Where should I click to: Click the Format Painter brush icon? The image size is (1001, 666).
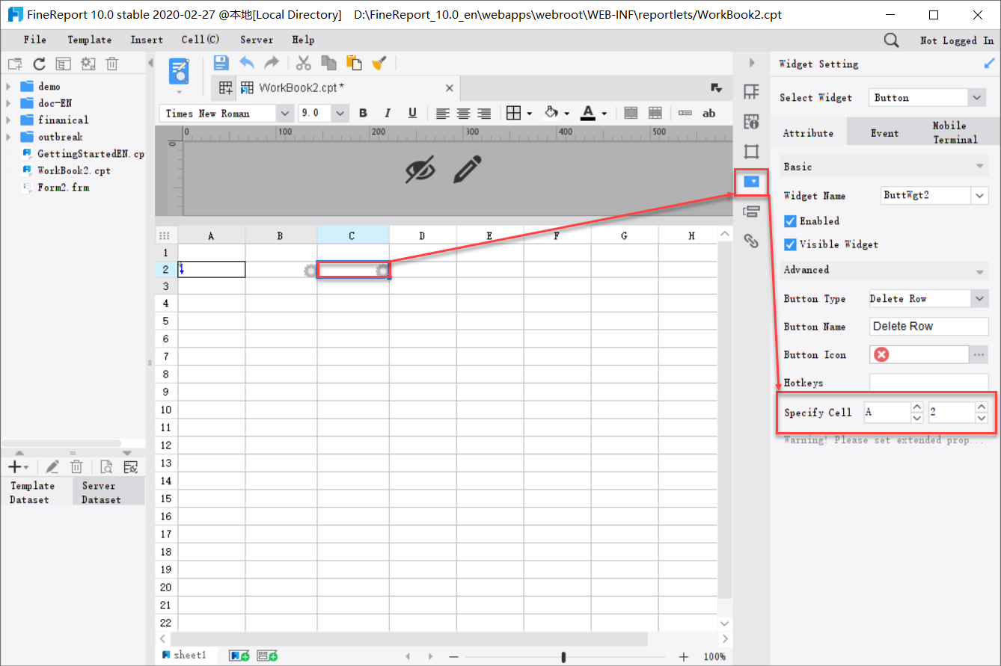[x=379, y=63]
